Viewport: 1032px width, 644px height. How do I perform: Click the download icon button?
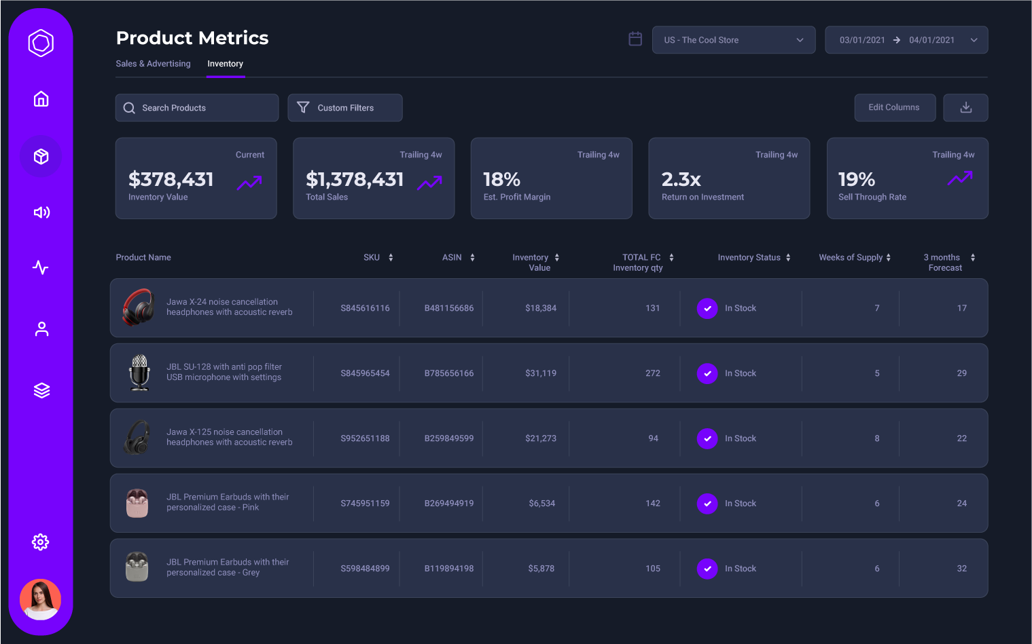pyautogui.click(x=965, y=108)
